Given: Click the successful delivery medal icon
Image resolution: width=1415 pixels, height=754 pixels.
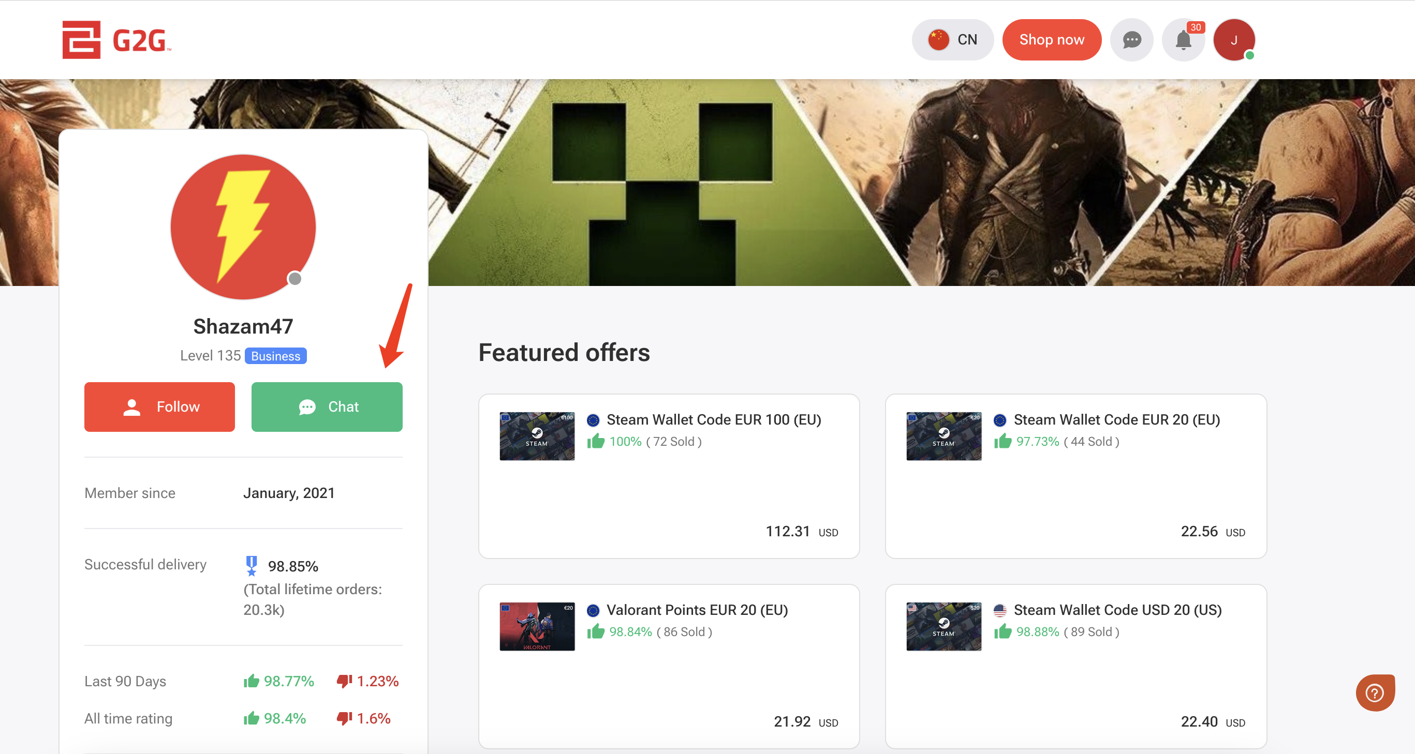Looking at the screenshot, I should click(252, 566).
